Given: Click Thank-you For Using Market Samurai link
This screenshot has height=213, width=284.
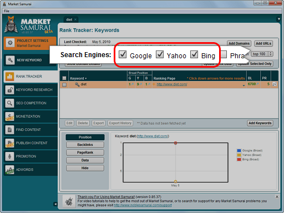Looking at the screenshot, I should tap(106, 197).
